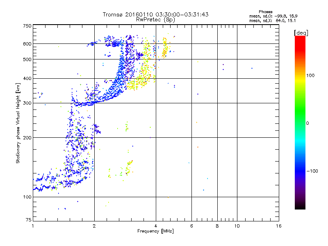The height and width of the screenshot is (246, 328).
Task: Click the '[deg]' colorbar unit label
Action: pyautogui.click(x=301, y=33)
